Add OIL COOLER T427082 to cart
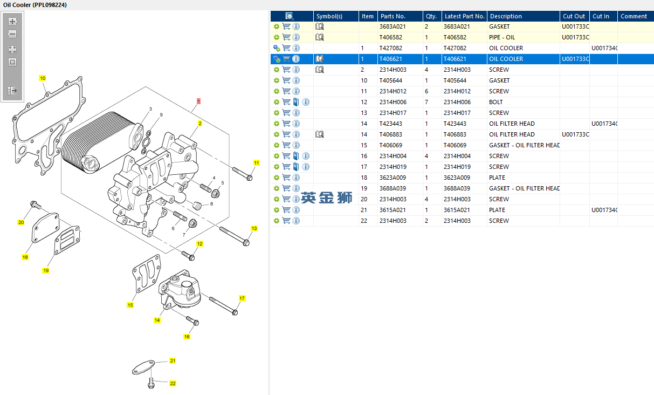Image resolution: width=654 pixels, height=395 pixels. [x=286, y=48]
